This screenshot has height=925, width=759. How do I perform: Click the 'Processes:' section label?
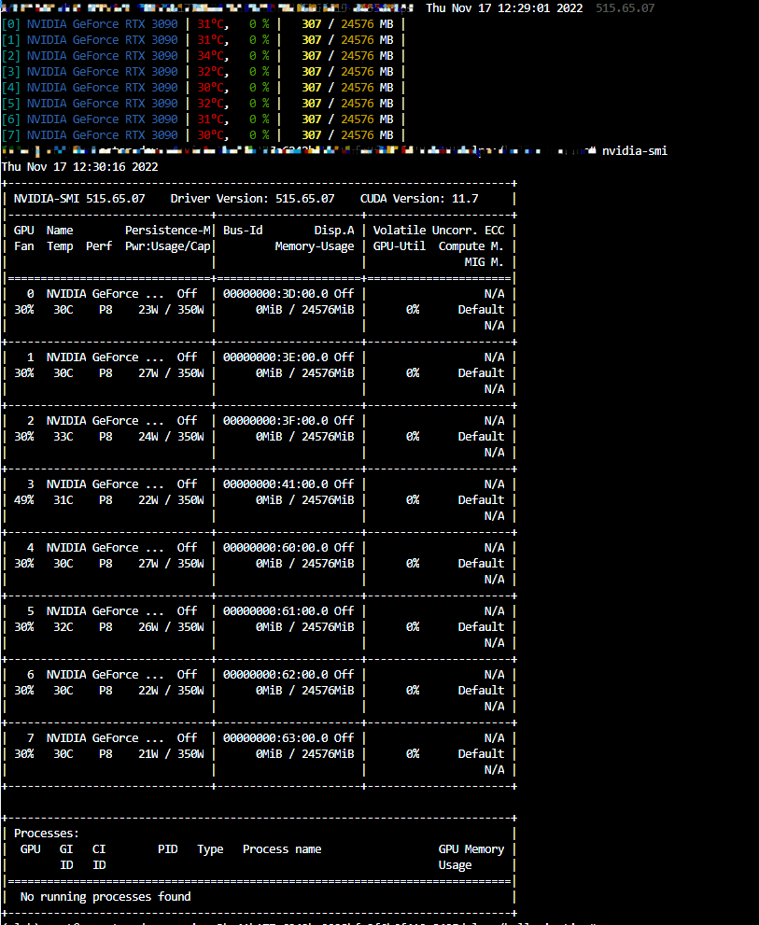click(46, 834)
